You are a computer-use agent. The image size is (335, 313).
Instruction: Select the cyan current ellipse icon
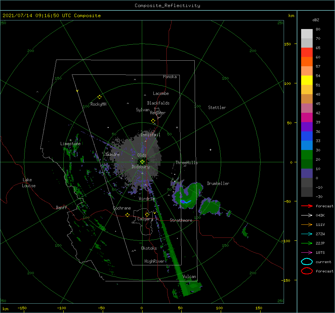[307, 262]
